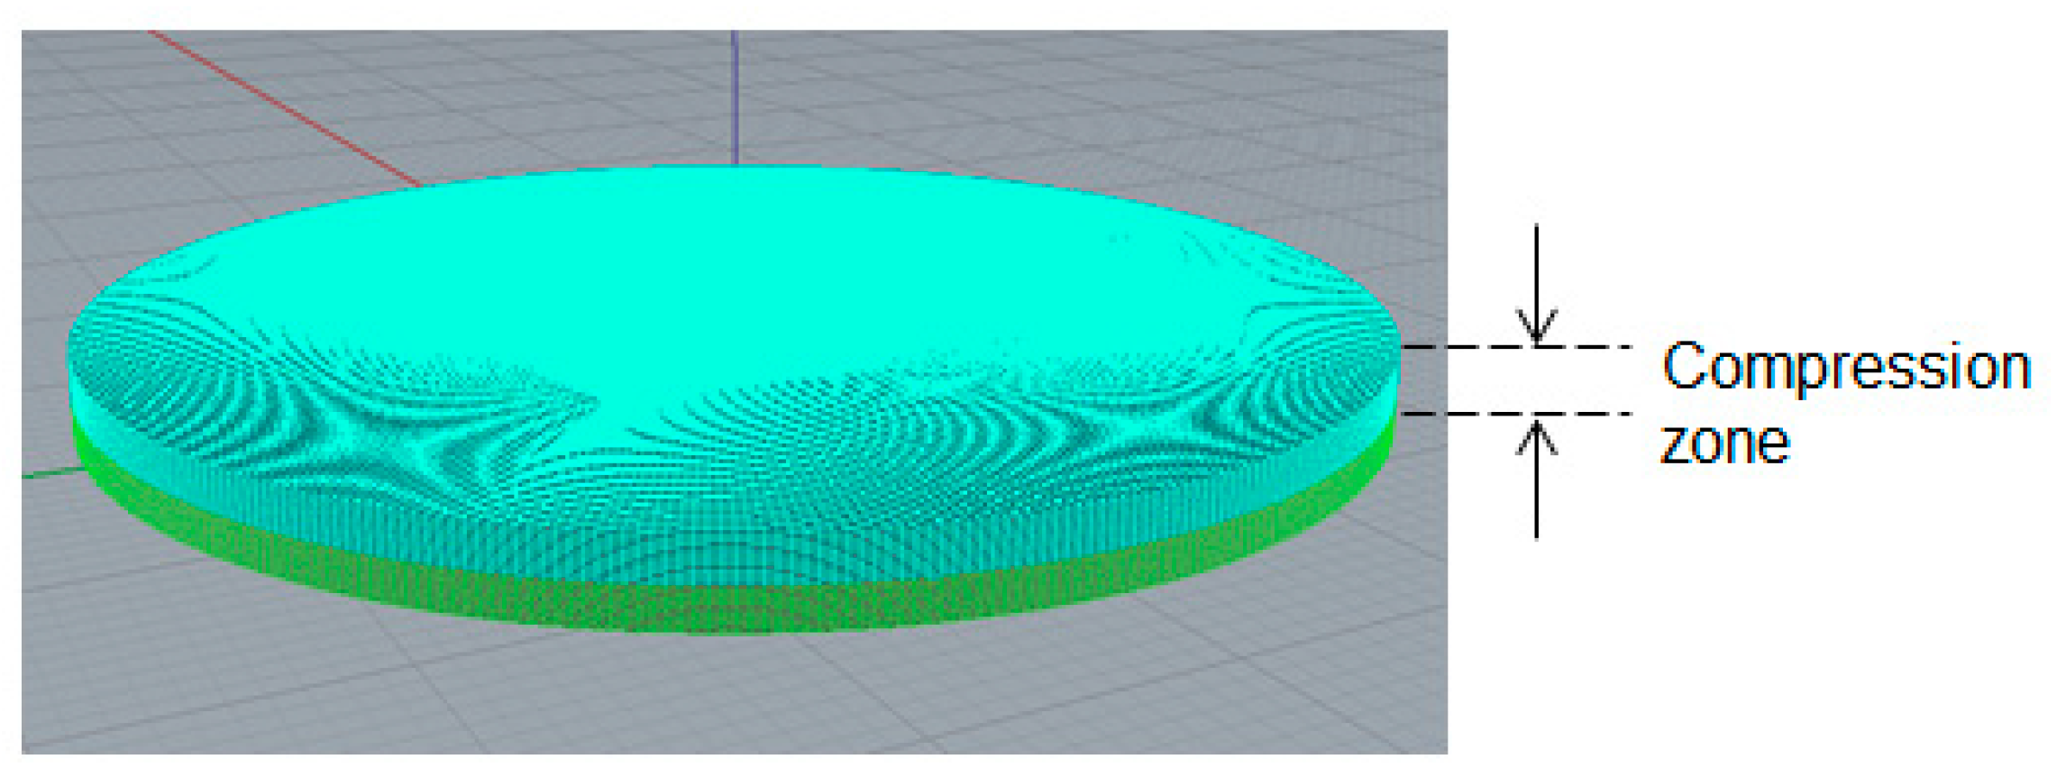The height and width of the screenshot is (777, 2066).
Task: Click the "Compression zone" annotation text
Action: coord(1845,403)
